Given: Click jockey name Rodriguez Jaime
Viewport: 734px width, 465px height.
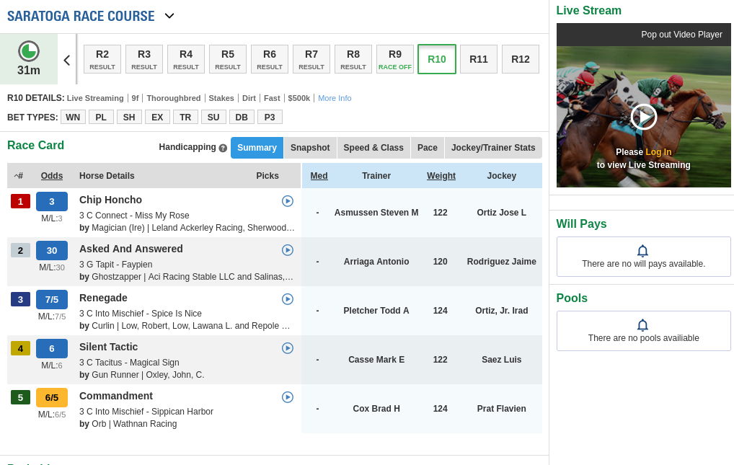Looking at the screenshot, I should (x=501, y=262).
